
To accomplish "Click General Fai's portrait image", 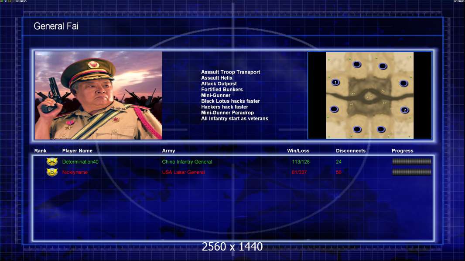I will 99,95.
